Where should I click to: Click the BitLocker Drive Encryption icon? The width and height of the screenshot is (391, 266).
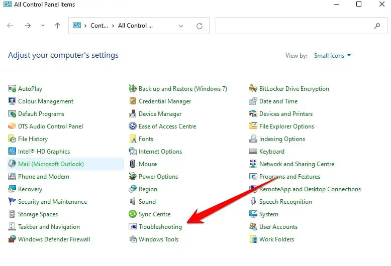click(x=253, y=88)
